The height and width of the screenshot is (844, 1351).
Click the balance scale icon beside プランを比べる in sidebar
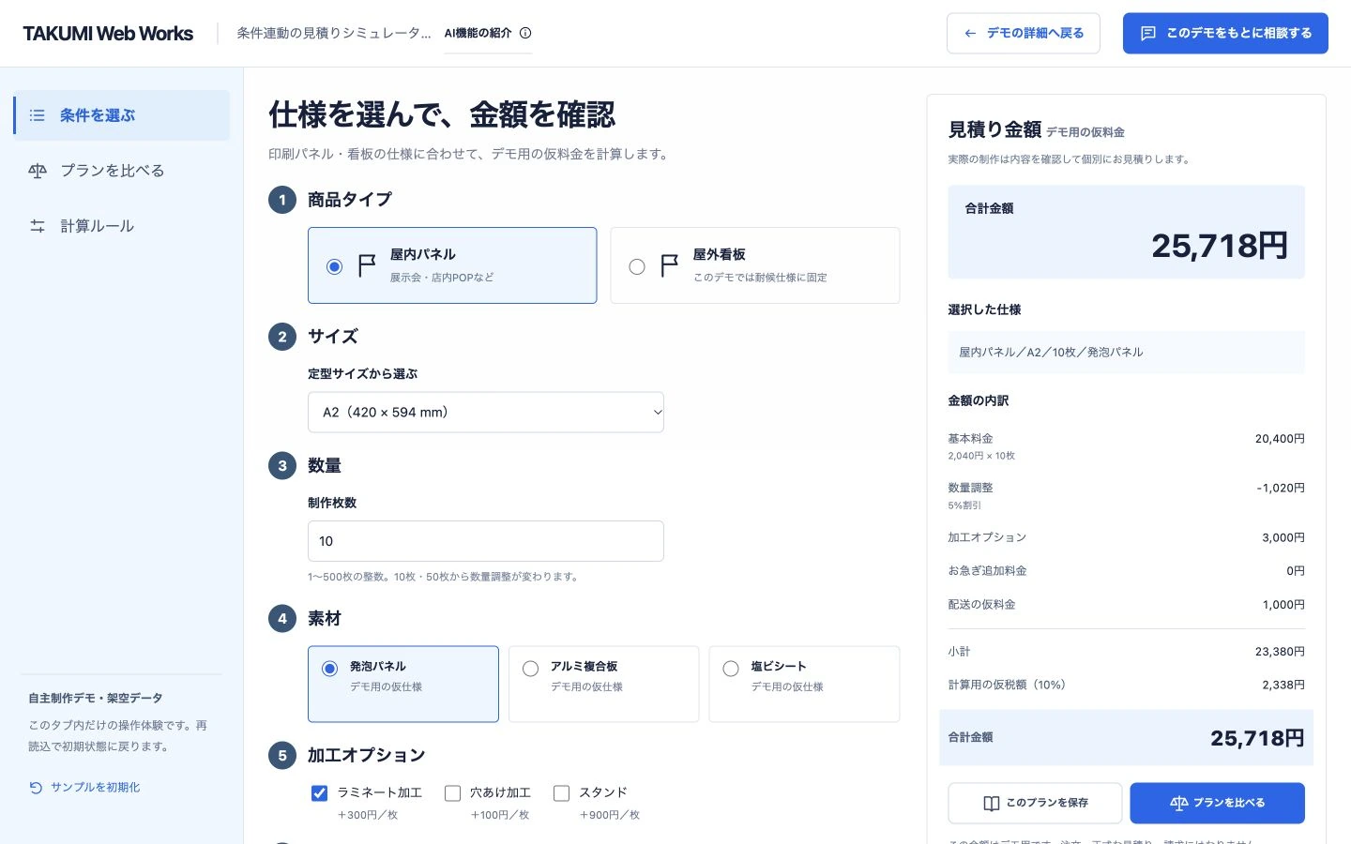coord(38,171)
